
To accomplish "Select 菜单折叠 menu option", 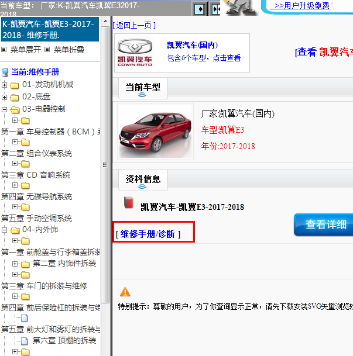I will point(69,50).
